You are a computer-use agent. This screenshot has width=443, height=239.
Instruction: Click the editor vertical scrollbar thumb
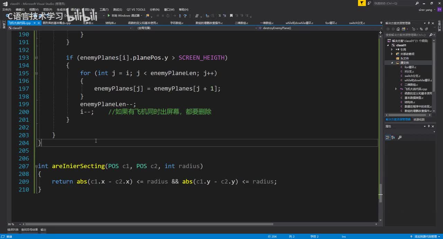(x=380, y=193)
